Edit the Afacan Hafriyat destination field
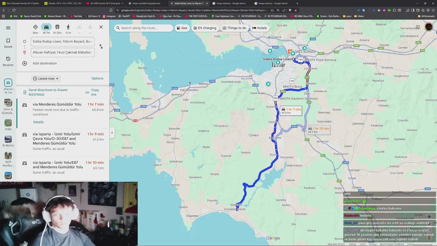 pos(63,52)
